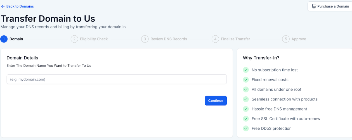Image resolution: width=352 pixels, height=140 pixels.
Task: Click the shopping cart icon
Action: click(x=314, y=6)
